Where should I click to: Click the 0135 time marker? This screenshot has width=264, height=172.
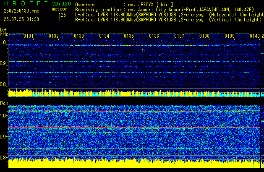[x=129, y=36]
